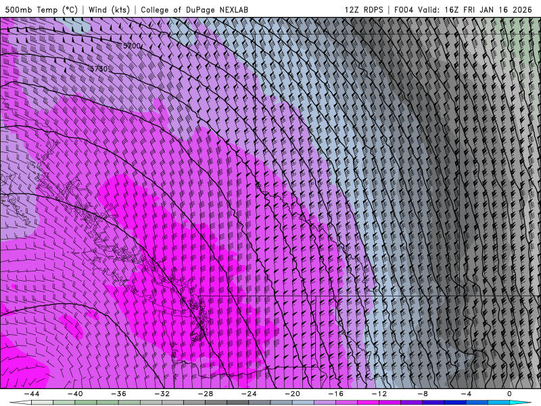Click the -4 colorbar label
Viewport: 541px width, 406px height.
[466, 394]
